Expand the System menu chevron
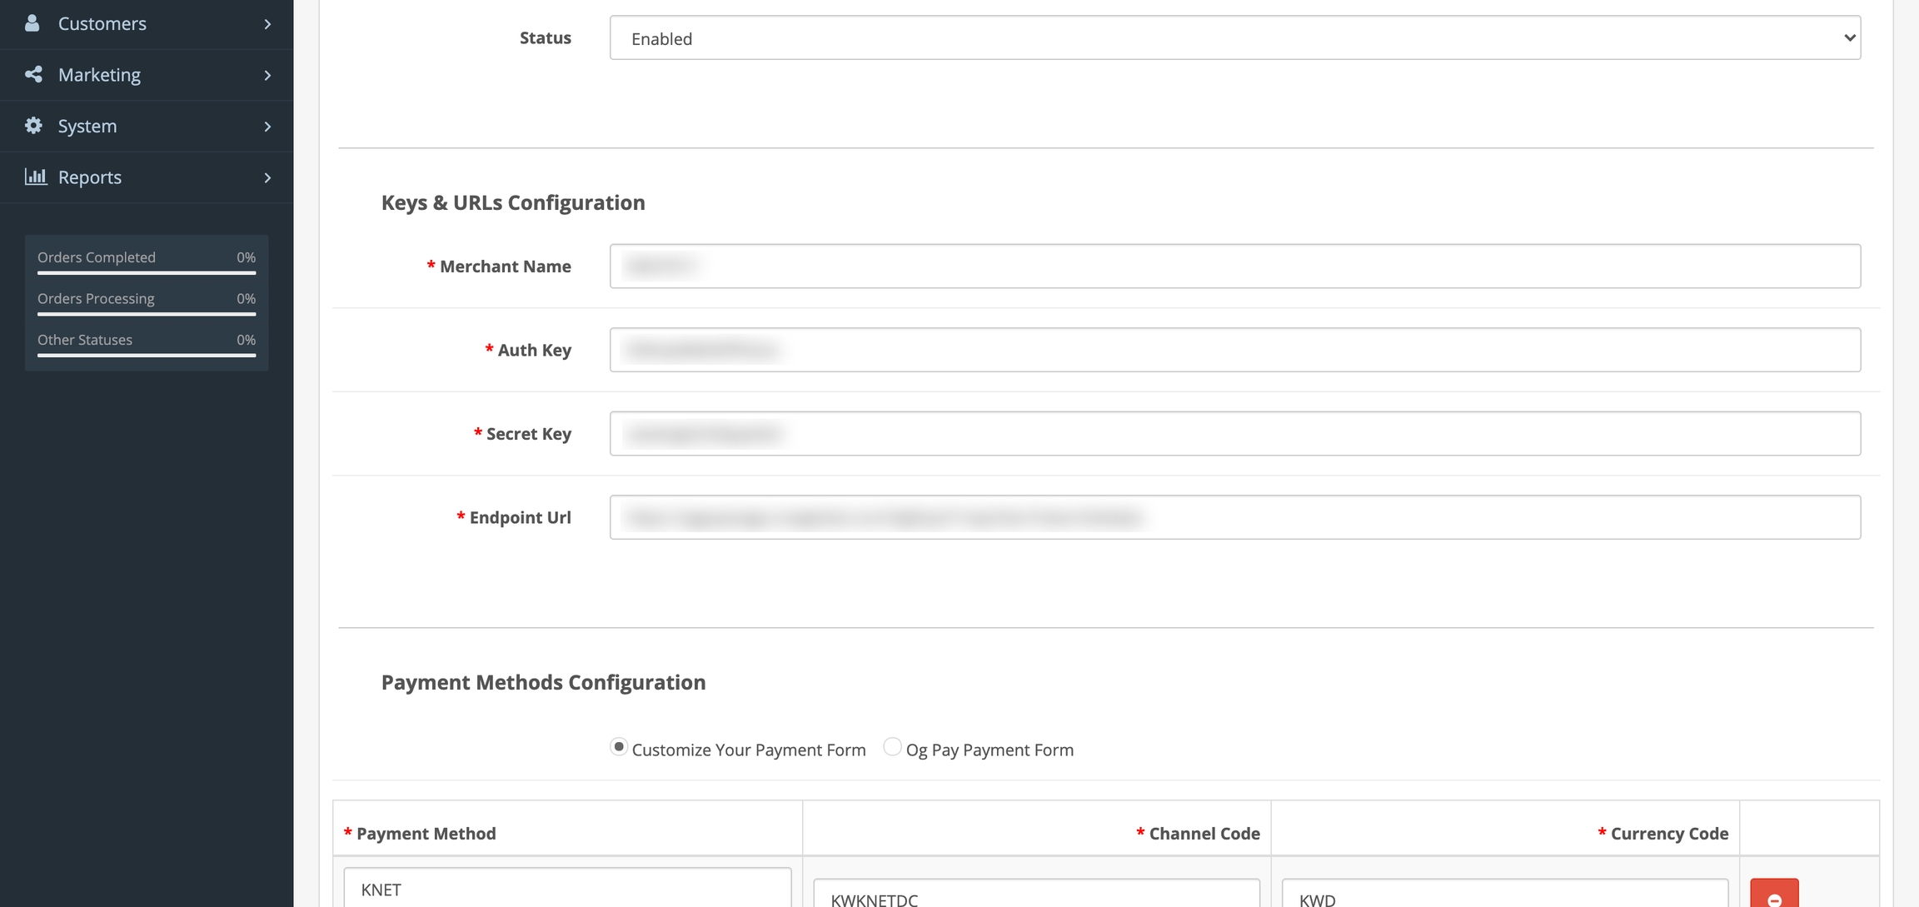 pyautogui.click(x=267, y=127)
